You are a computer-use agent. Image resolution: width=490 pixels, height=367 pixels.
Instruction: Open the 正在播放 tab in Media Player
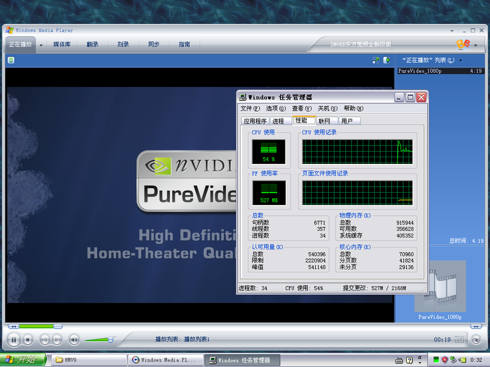20,44
